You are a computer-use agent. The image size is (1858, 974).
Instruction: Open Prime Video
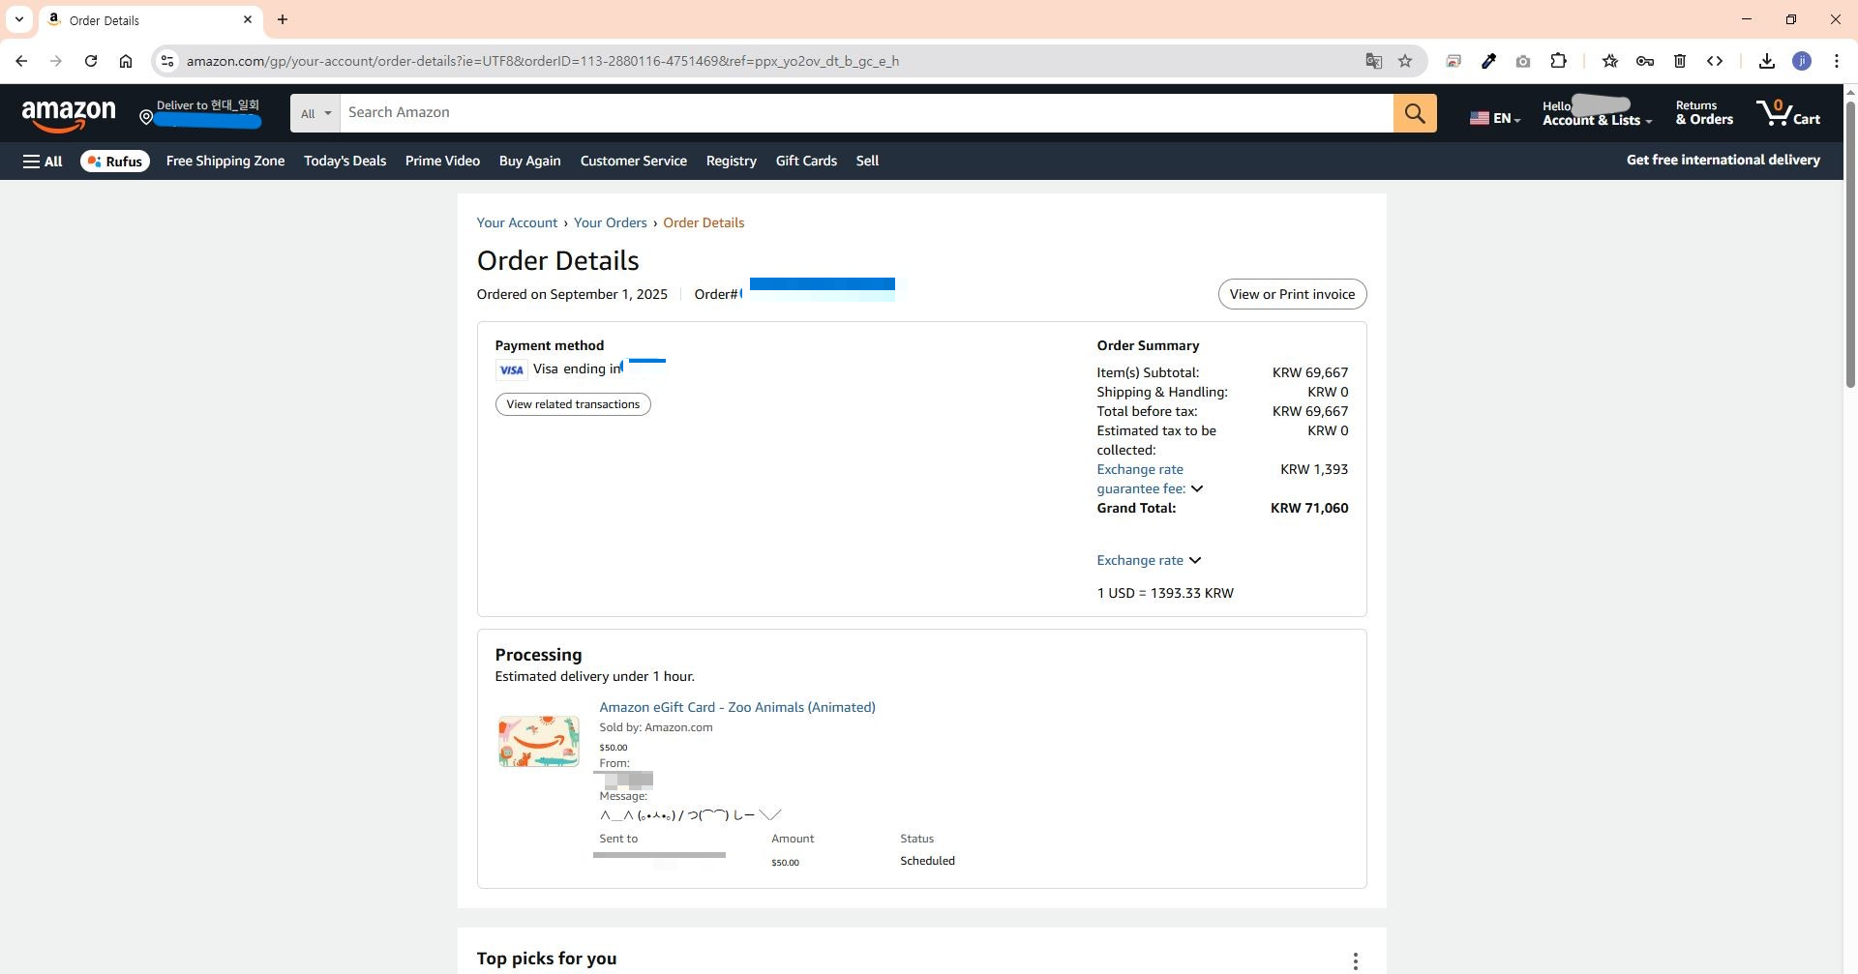click(442, 162)
